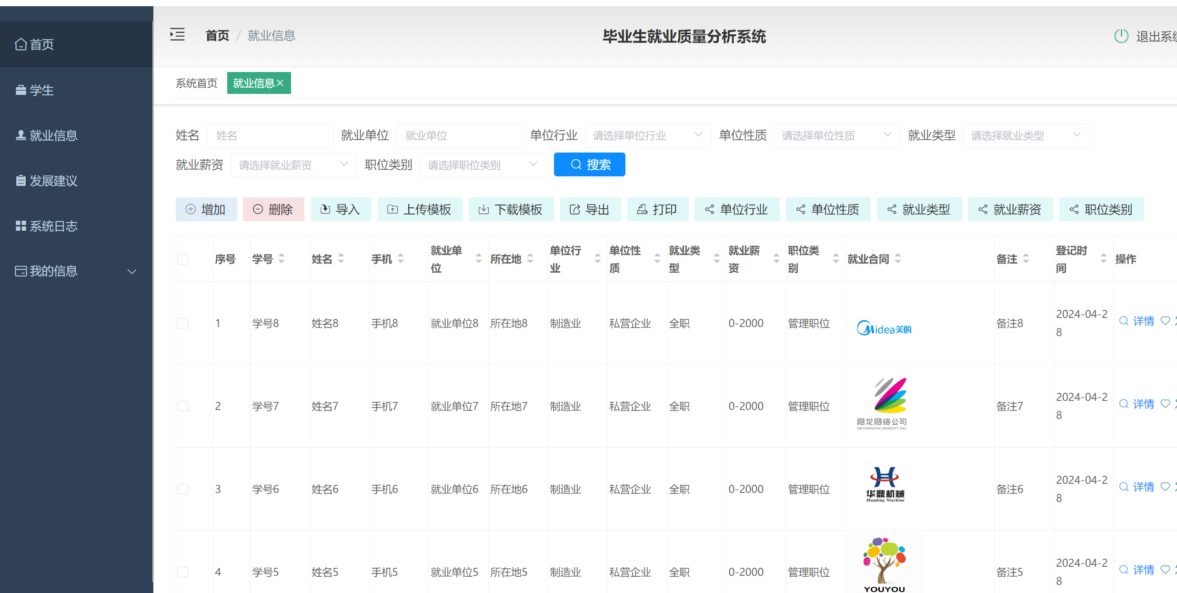Expand the 就业薪资 salary filter dropdown
Viewport: 1177px width, 593px height.
tap(293, 164)
